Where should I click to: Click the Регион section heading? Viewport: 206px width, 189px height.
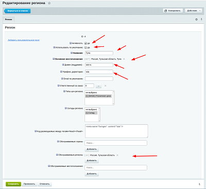[10, 28]
